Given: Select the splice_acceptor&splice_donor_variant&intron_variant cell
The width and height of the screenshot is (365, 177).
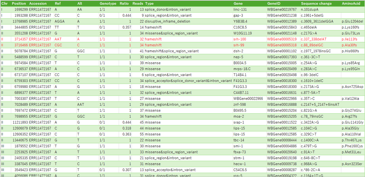Looking at the screenshot, I should point(188,81).
